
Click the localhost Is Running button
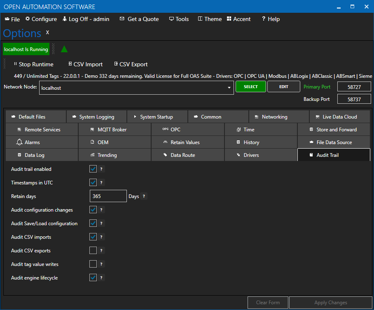click(26, 49)
